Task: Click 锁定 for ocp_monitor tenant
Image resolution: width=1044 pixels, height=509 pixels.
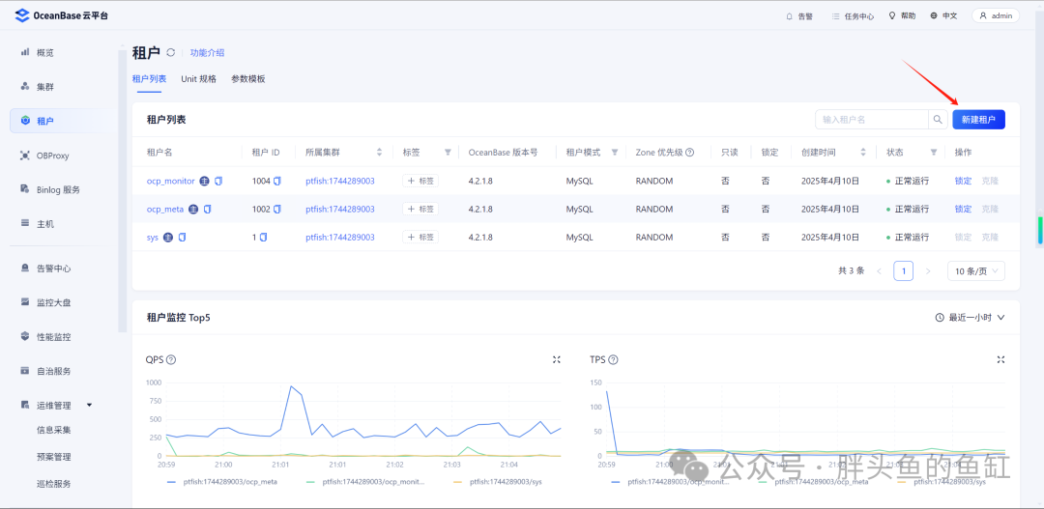Action: point(963,181)
